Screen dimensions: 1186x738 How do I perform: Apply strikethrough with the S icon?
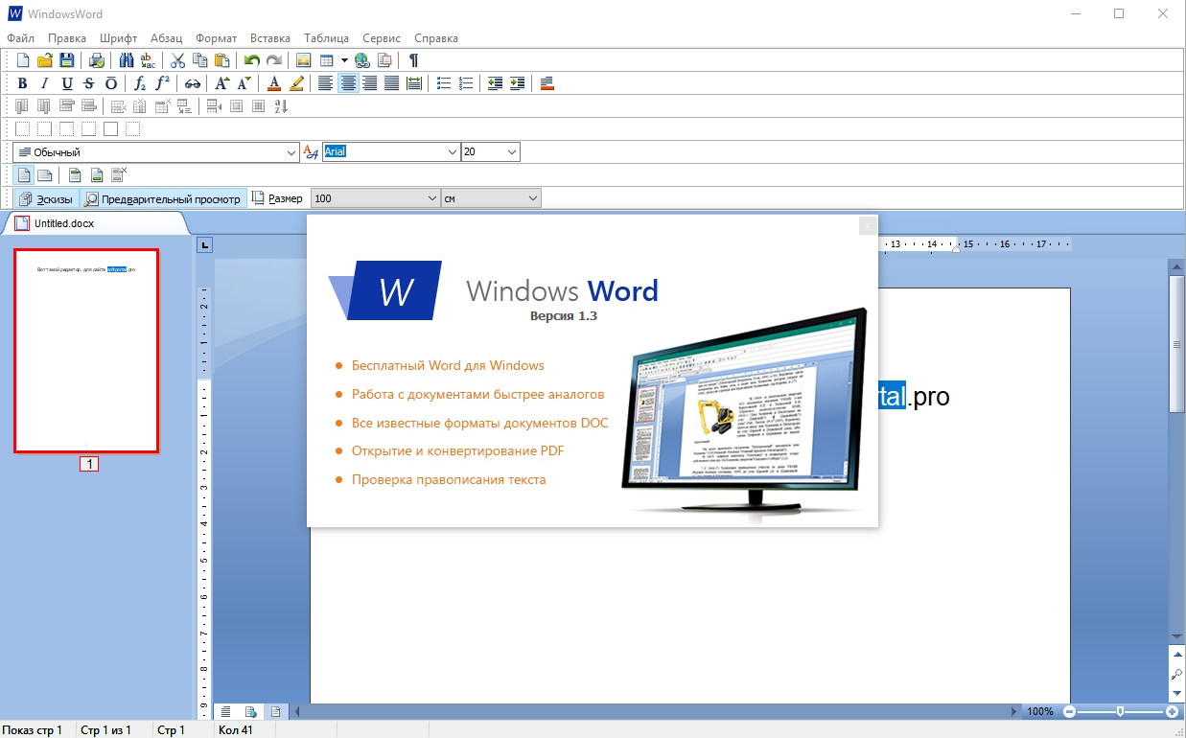tap(89, 83)
